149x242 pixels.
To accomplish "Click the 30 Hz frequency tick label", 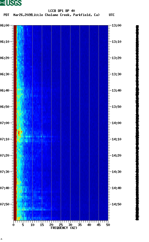I will coord(70,225).
